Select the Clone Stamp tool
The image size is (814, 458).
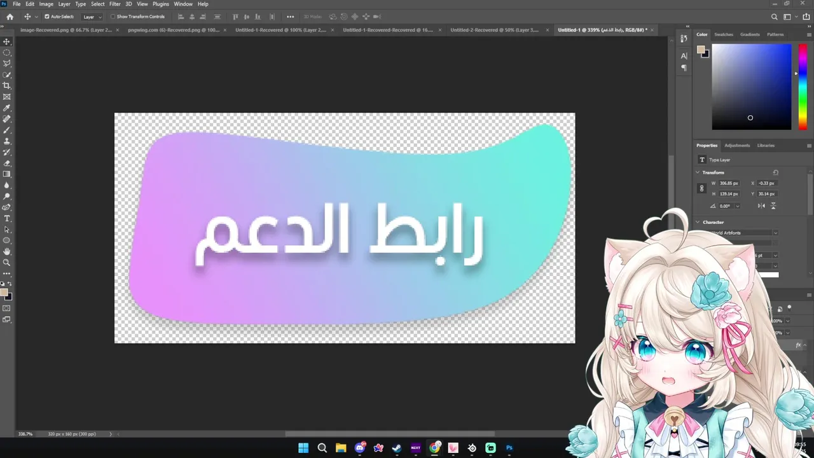point(7,141)
